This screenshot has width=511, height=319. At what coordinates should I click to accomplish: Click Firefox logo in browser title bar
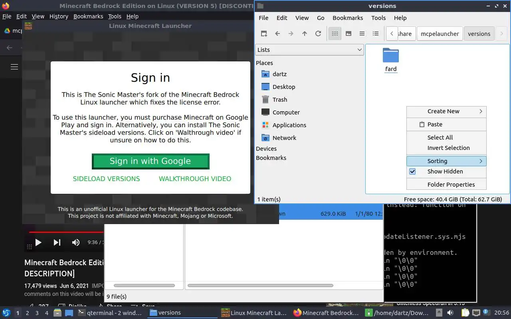5,6
